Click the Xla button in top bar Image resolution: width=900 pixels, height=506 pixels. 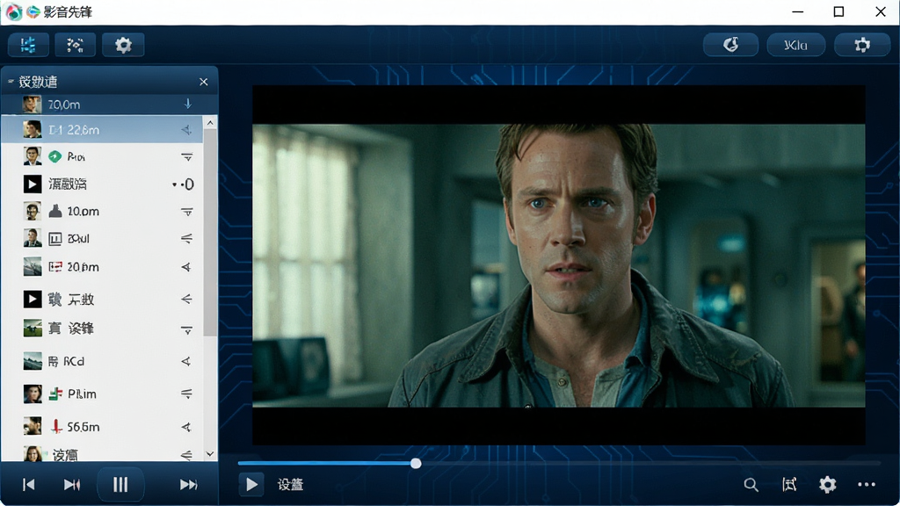click(x=795, y=45)
